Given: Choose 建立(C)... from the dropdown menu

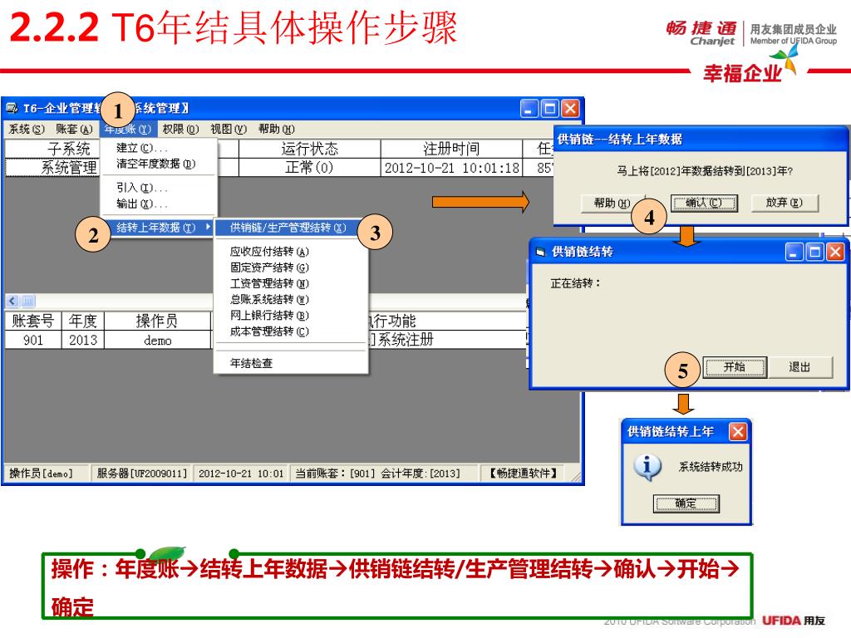Looking at the screenshot, I should tap(159, 148).
